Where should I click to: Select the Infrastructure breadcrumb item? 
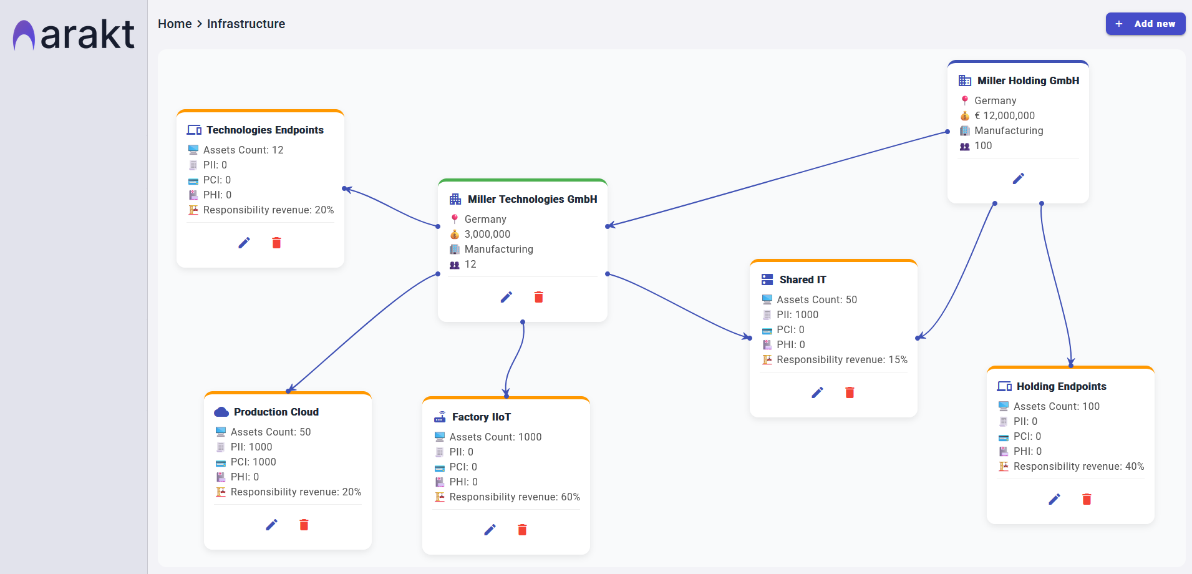pyautogui.click(x=246, y=24)
